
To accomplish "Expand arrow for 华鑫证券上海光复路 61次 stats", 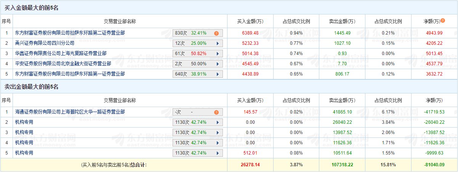I will pos(218,54).
